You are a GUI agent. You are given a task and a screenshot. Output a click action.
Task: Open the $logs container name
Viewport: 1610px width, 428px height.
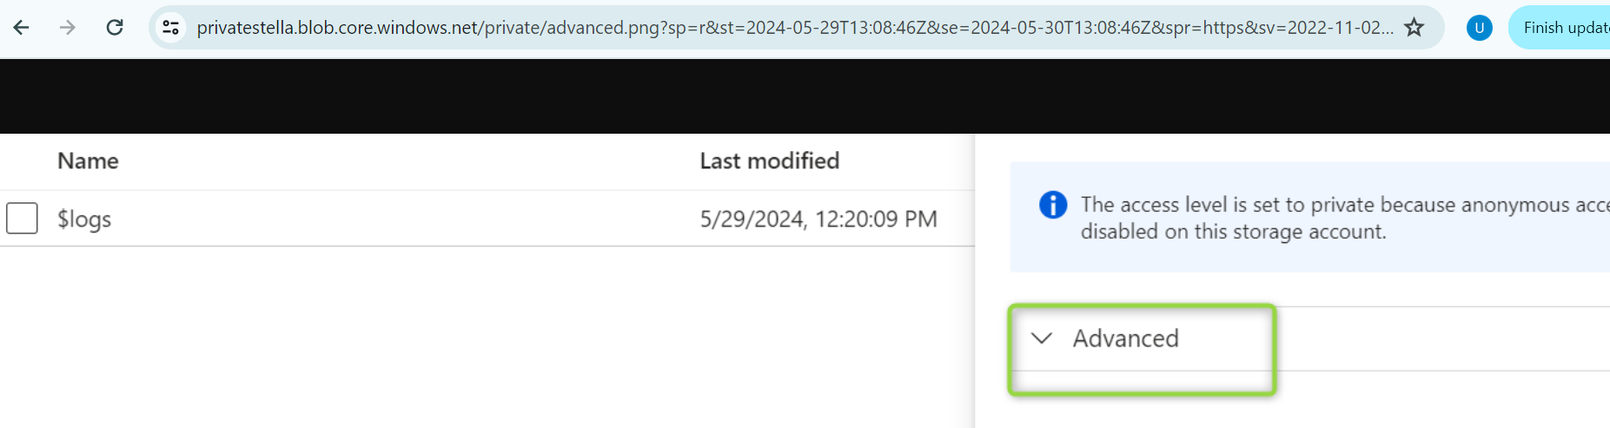click(x=84, y=220)
